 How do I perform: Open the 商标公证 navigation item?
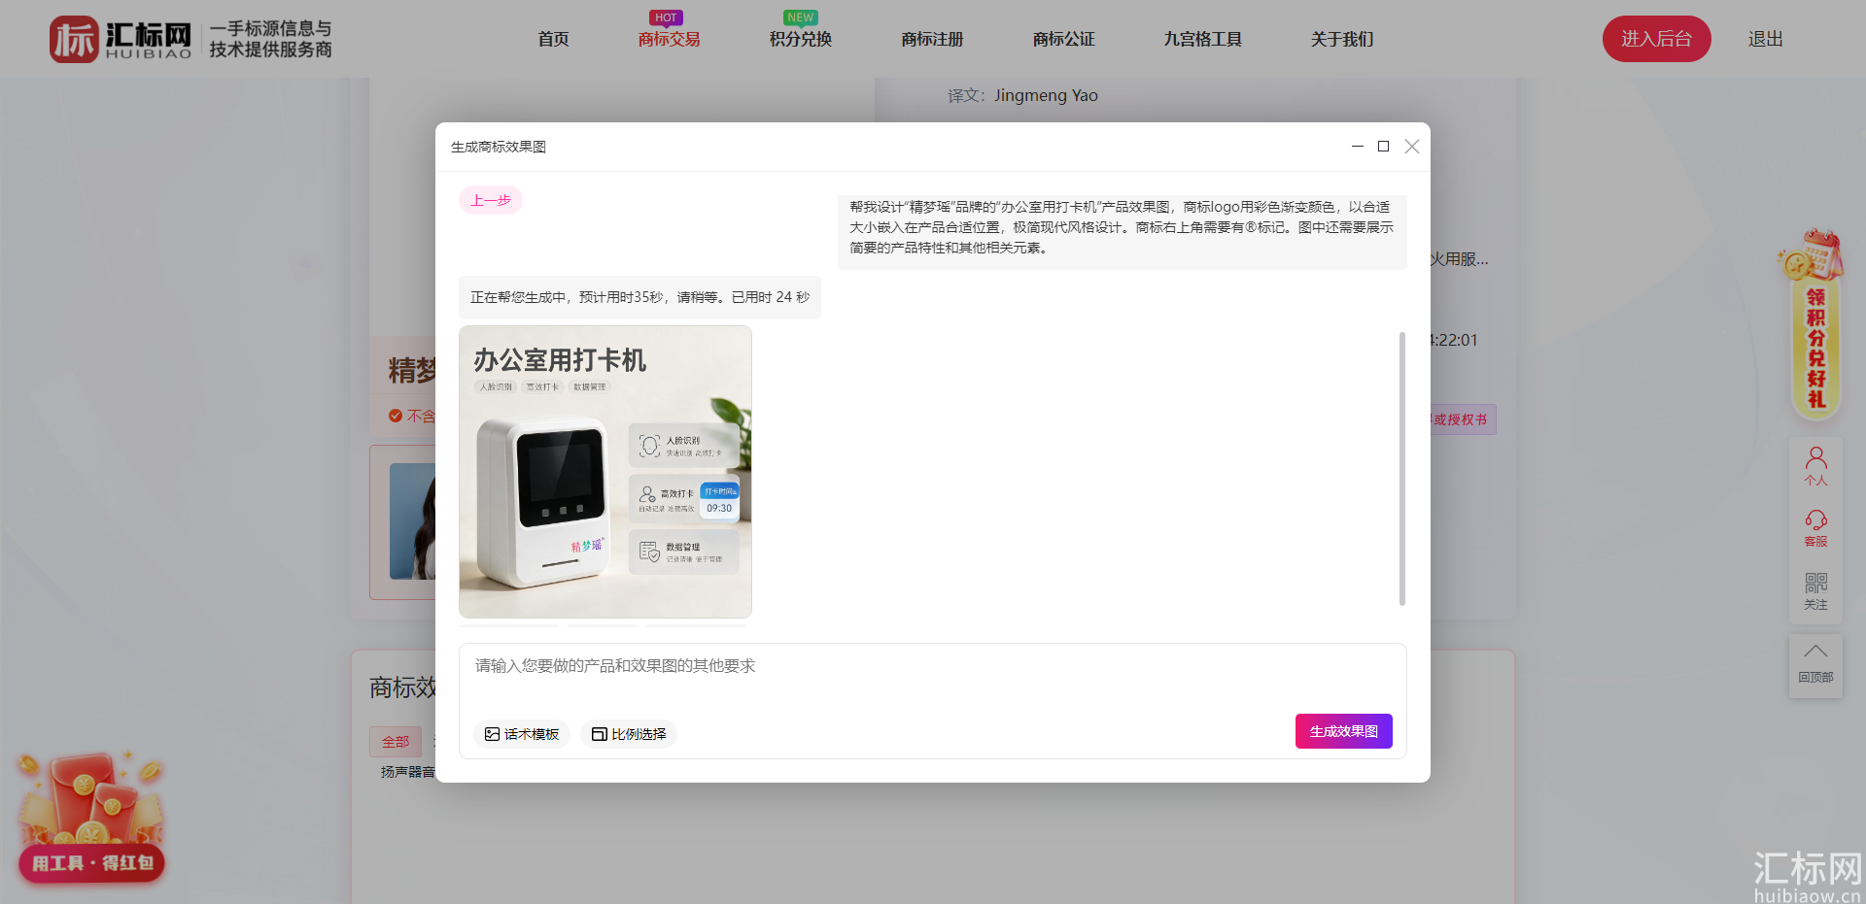click(1063, 39)
